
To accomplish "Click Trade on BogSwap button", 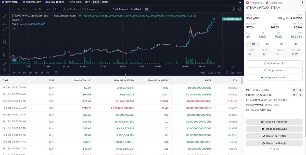I will tap(274, 129).
